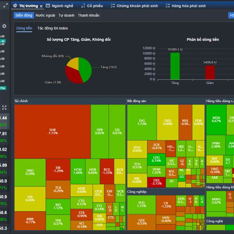Viewport: 234px width, 234px height.
Task: Switch to the Dòng tiền sub-tab
Action: click(24, 28)
